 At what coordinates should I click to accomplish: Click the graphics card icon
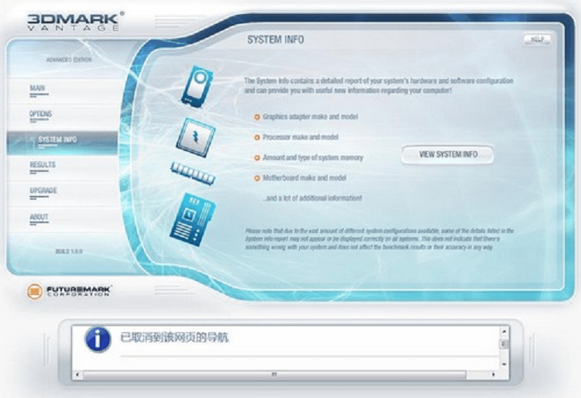pyautogui.click(x=197, y=87)
